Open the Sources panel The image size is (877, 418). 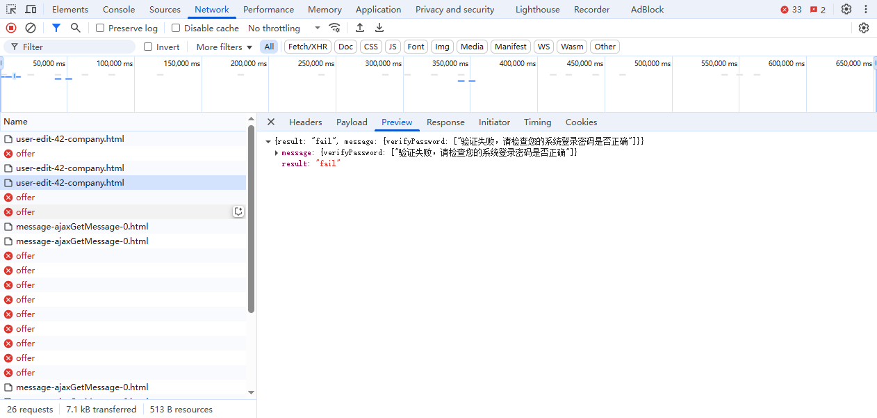[x=165, y=9]
